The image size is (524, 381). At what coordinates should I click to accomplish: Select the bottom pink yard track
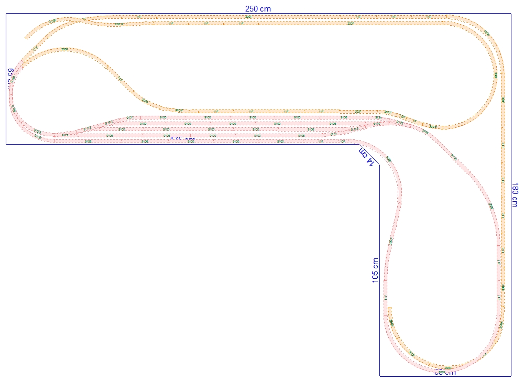(x=210, y=140)
